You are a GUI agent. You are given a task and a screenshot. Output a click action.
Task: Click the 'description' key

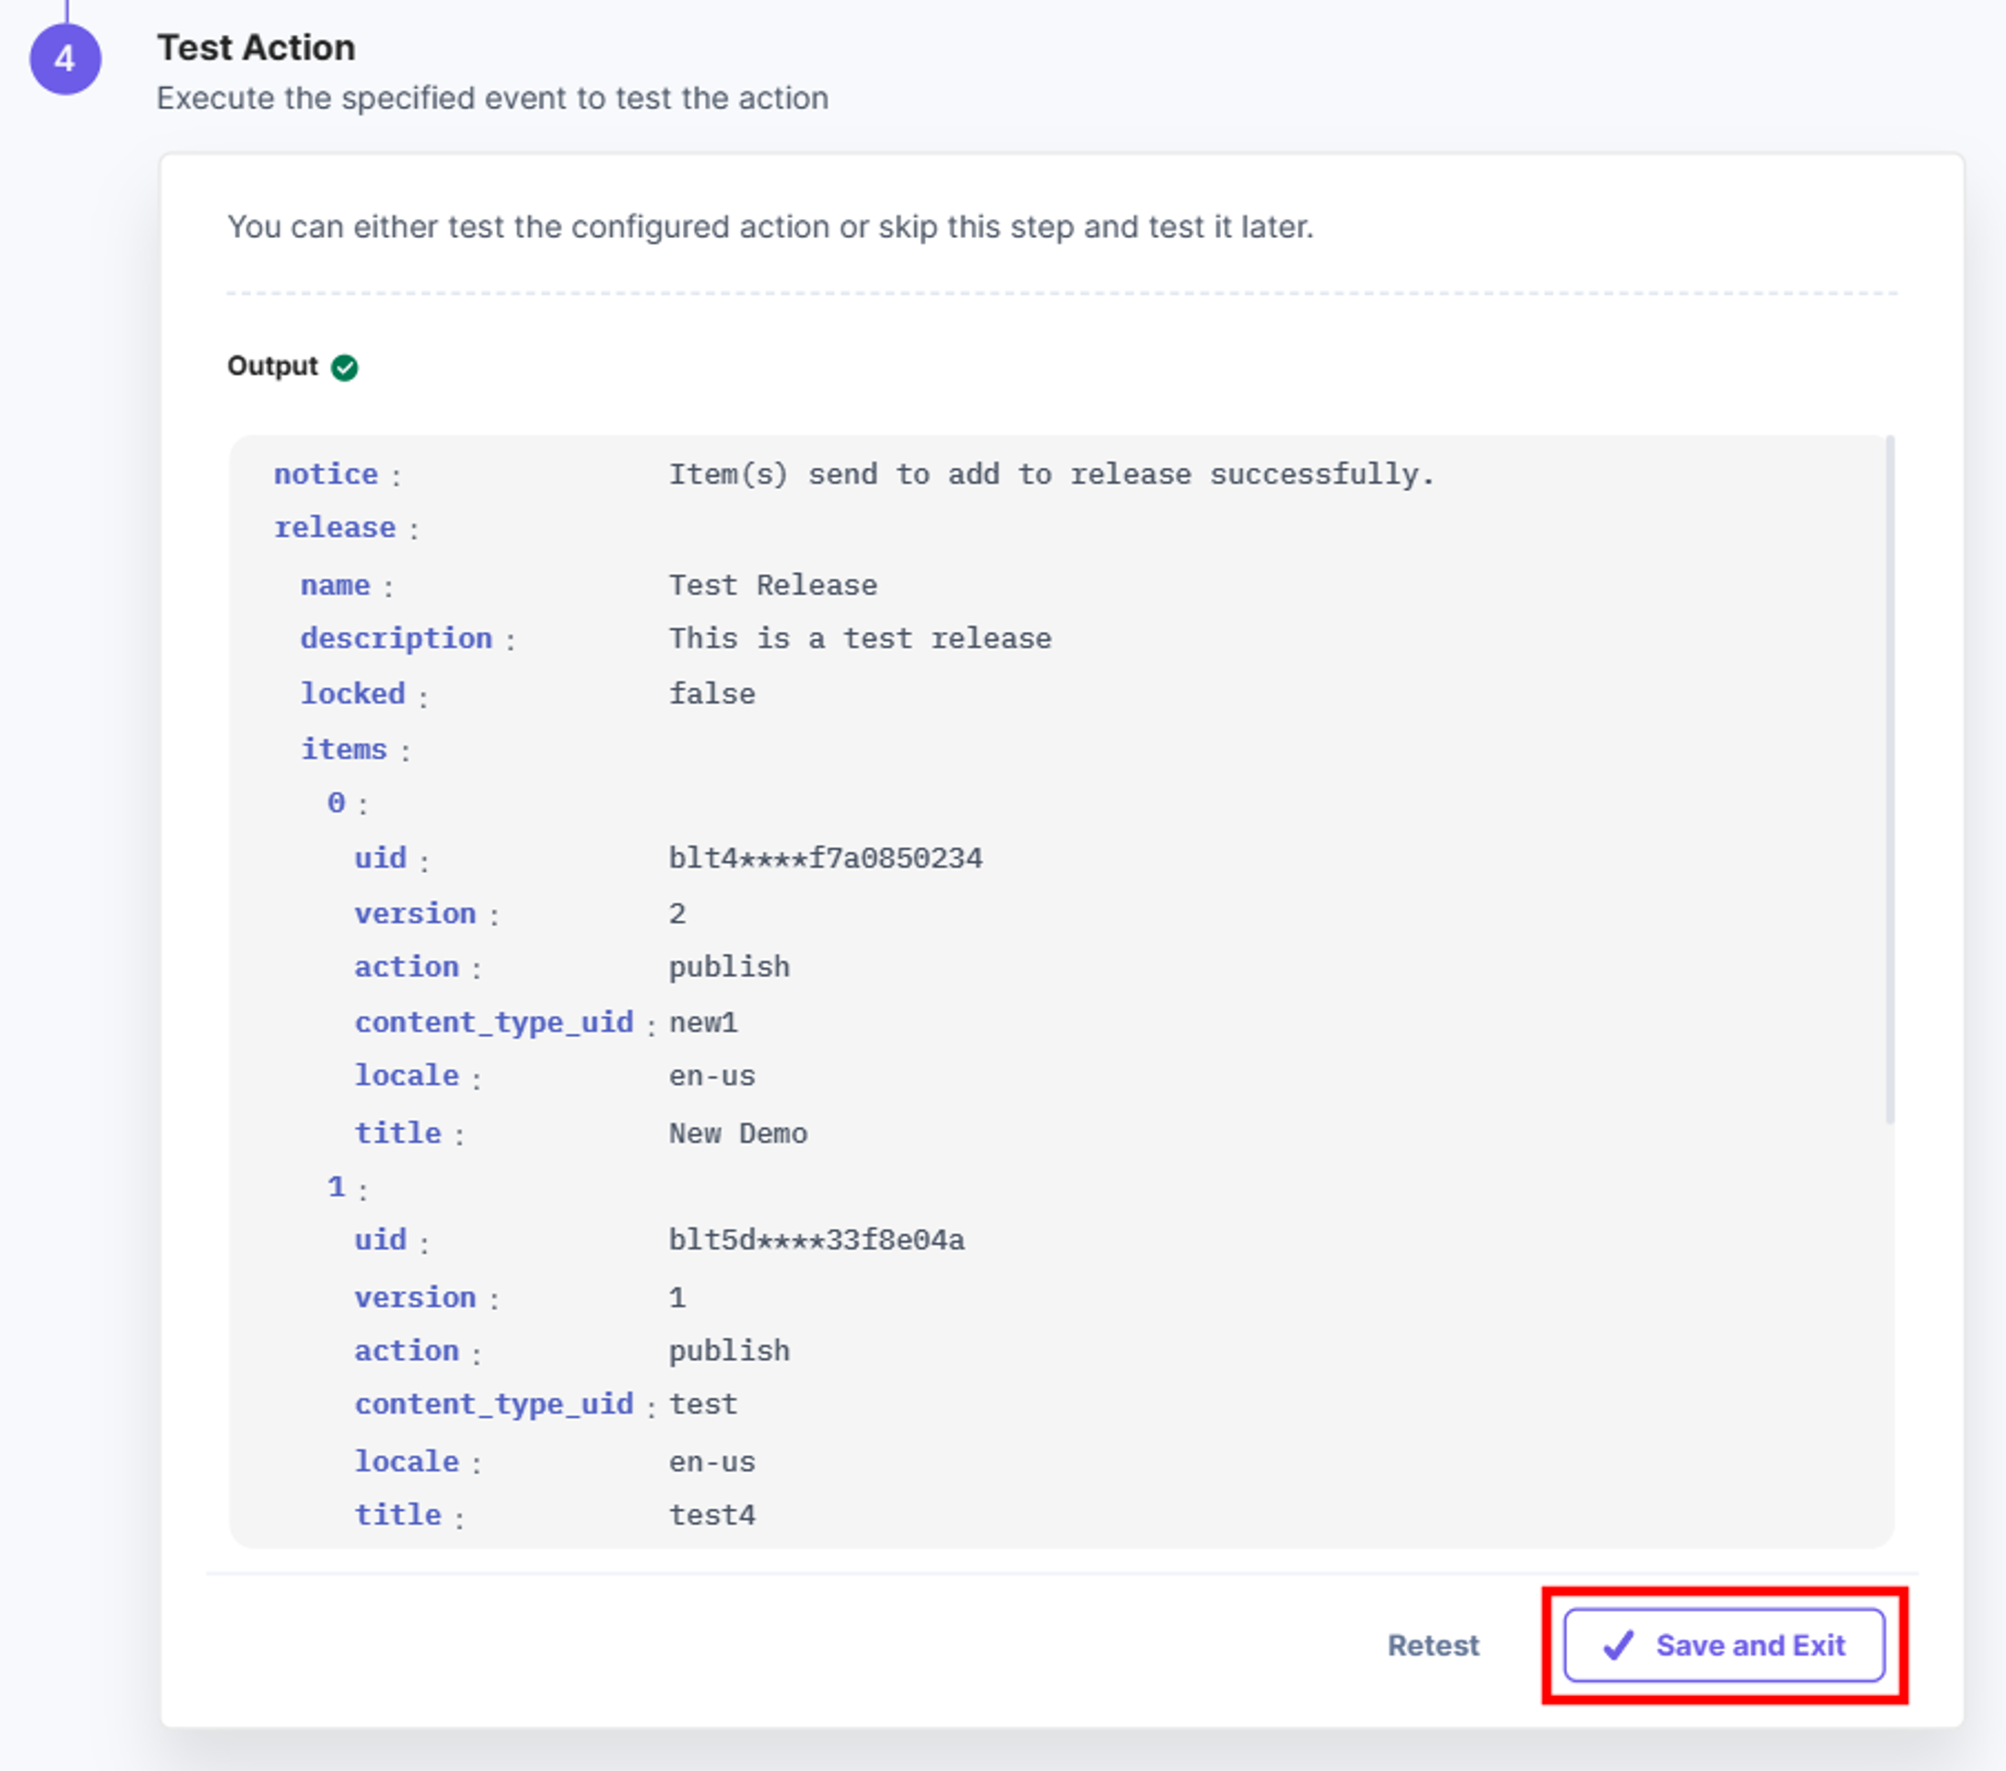pyautogui.click(x=396, y=638)
